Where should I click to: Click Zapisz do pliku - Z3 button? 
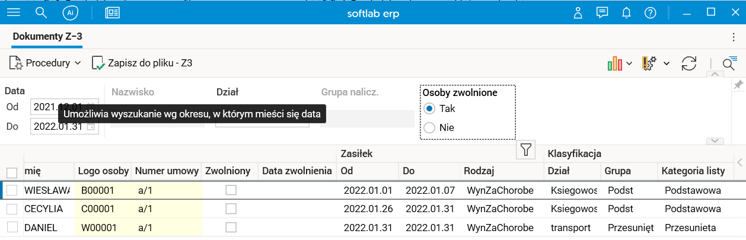pyautogui.click(x=142, y=63)
